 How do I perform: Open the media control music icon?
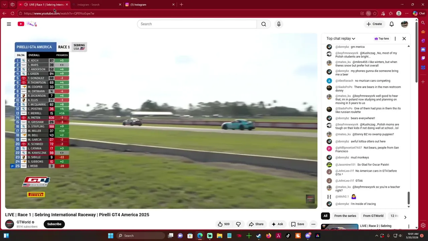[x=383, y=13]
